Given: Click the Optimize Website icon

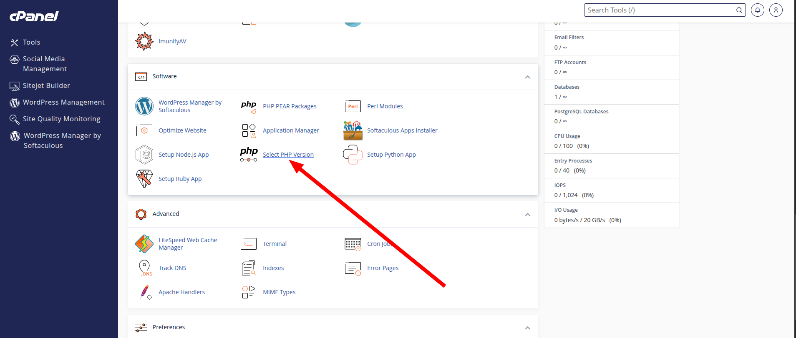Looking at the screenshot, I should coord(144,130).
